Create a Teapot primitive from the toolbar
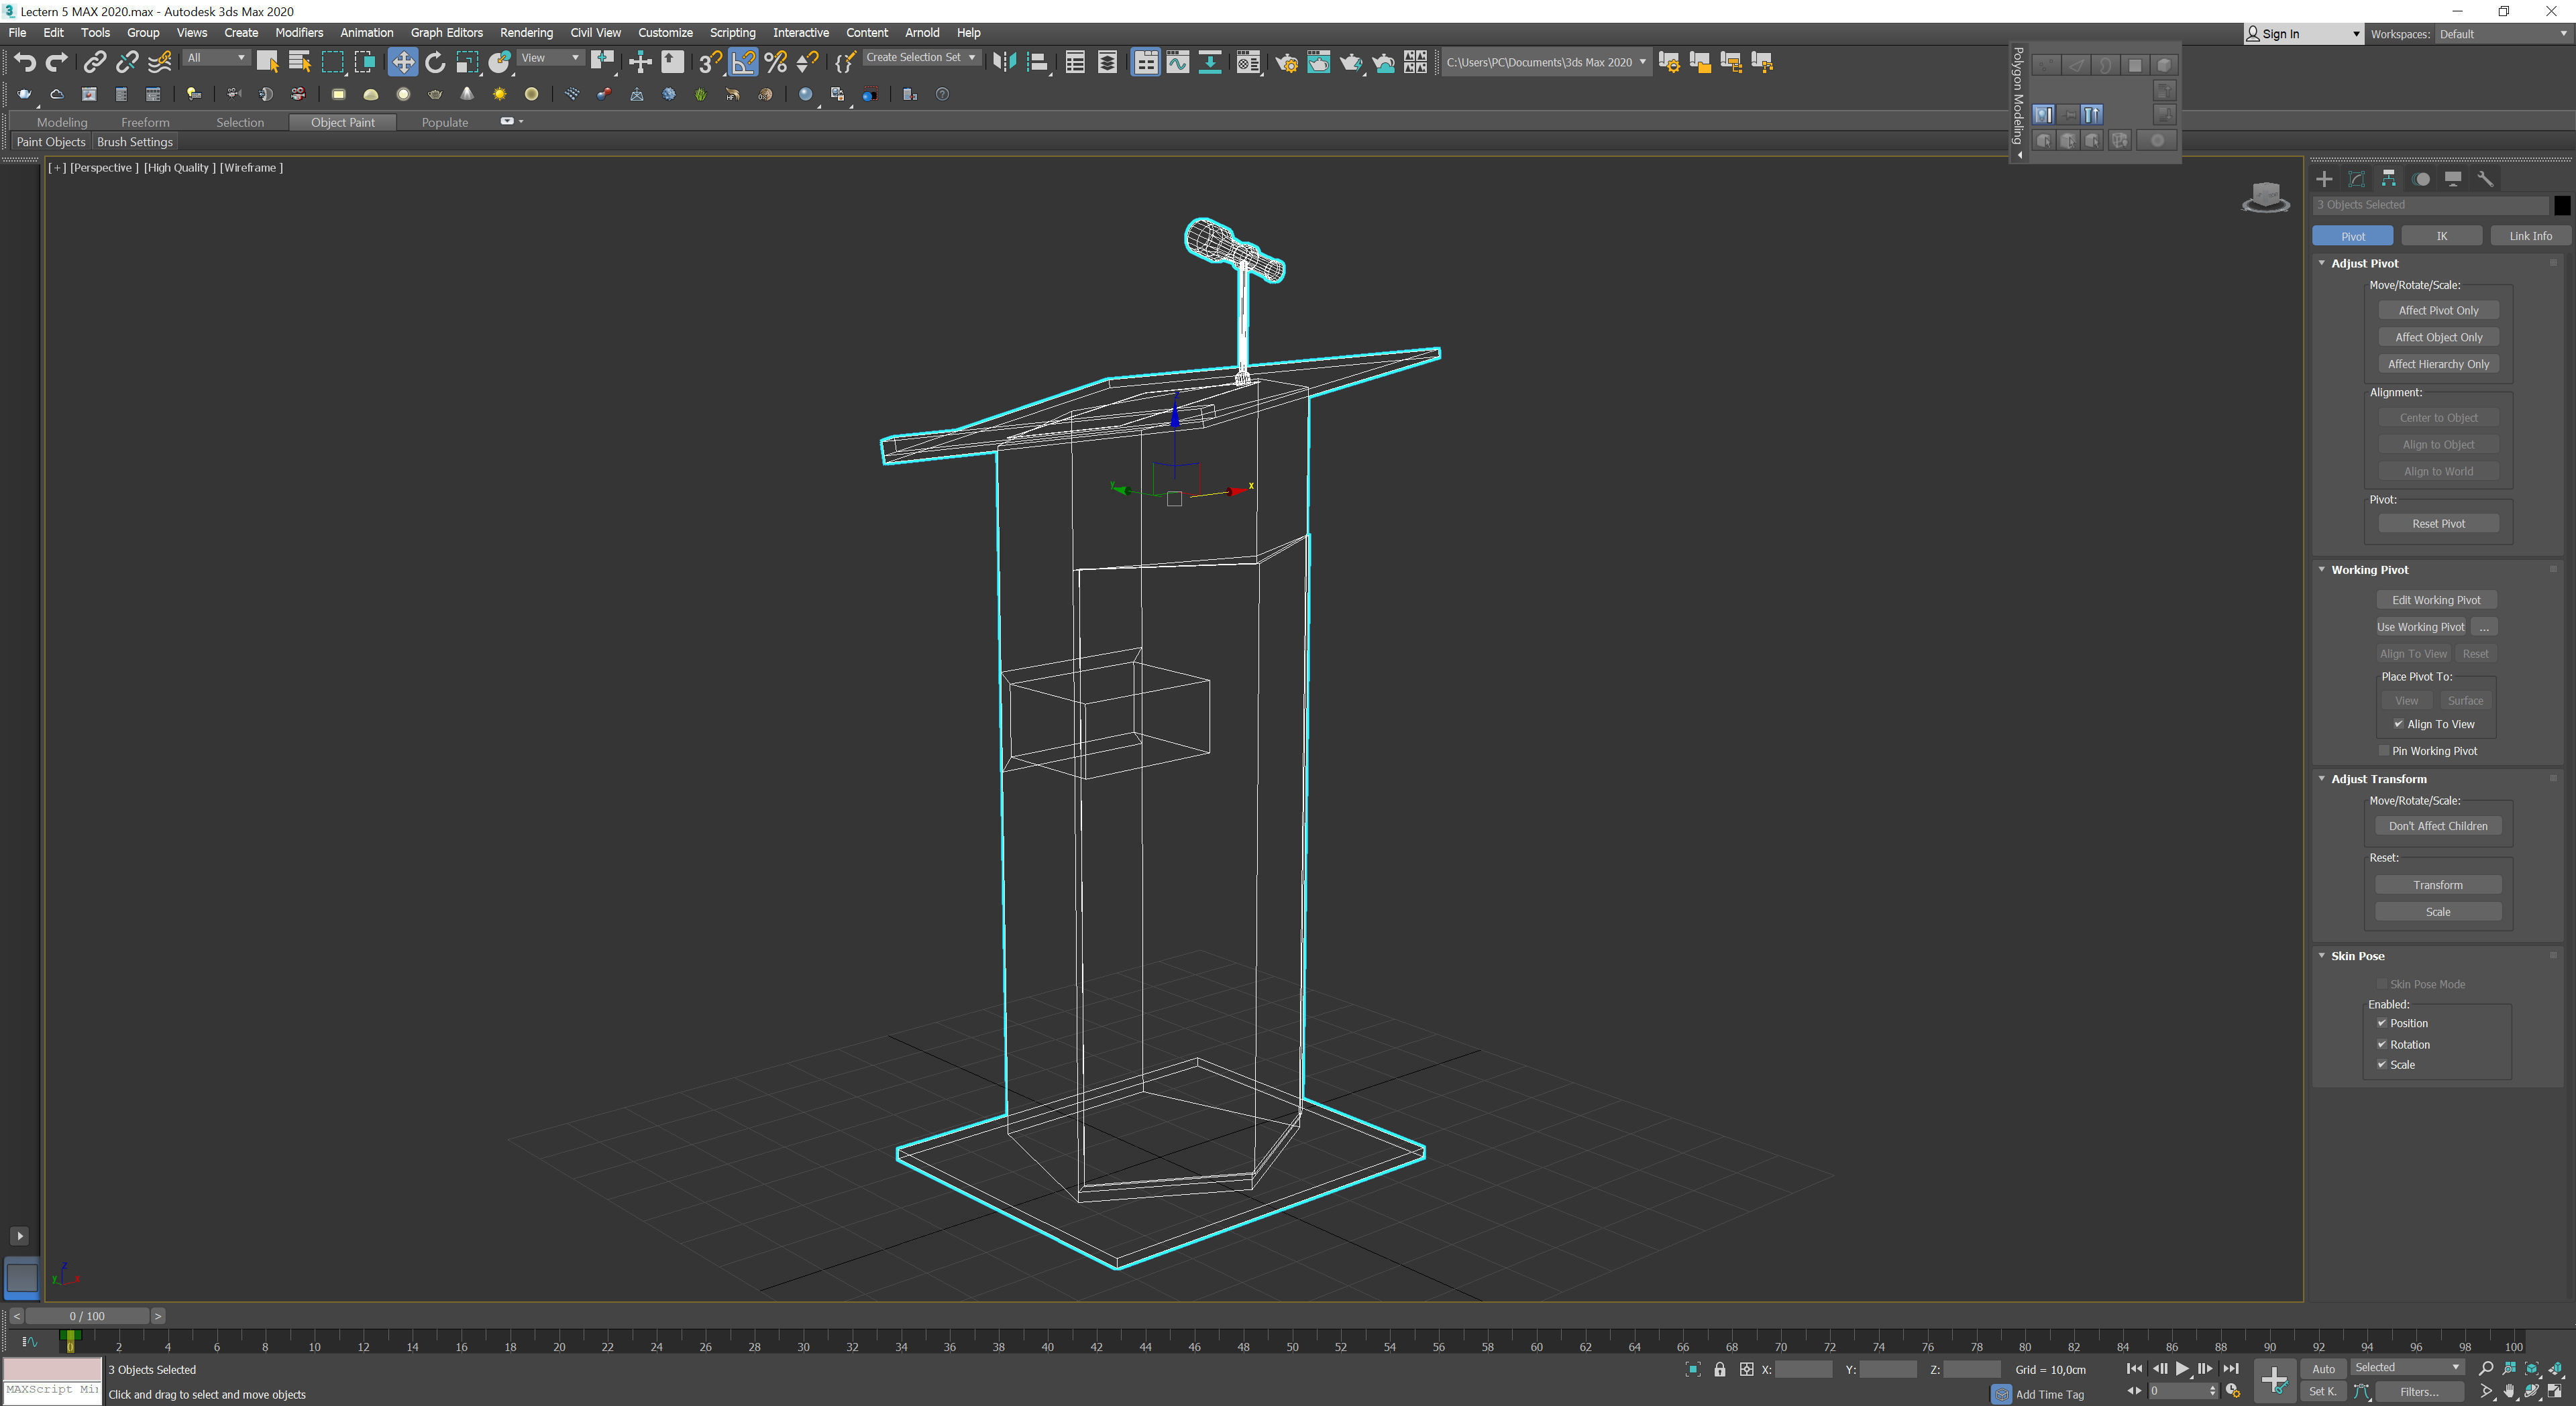Screen dimensions: 2576x1406 tap(435, 94)
